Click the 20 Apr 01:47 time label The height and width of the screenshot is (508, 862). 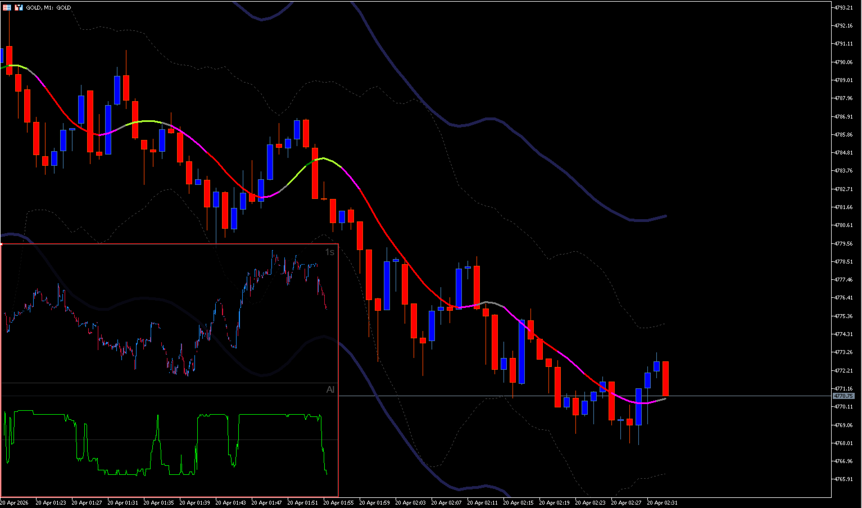(266, 503)
